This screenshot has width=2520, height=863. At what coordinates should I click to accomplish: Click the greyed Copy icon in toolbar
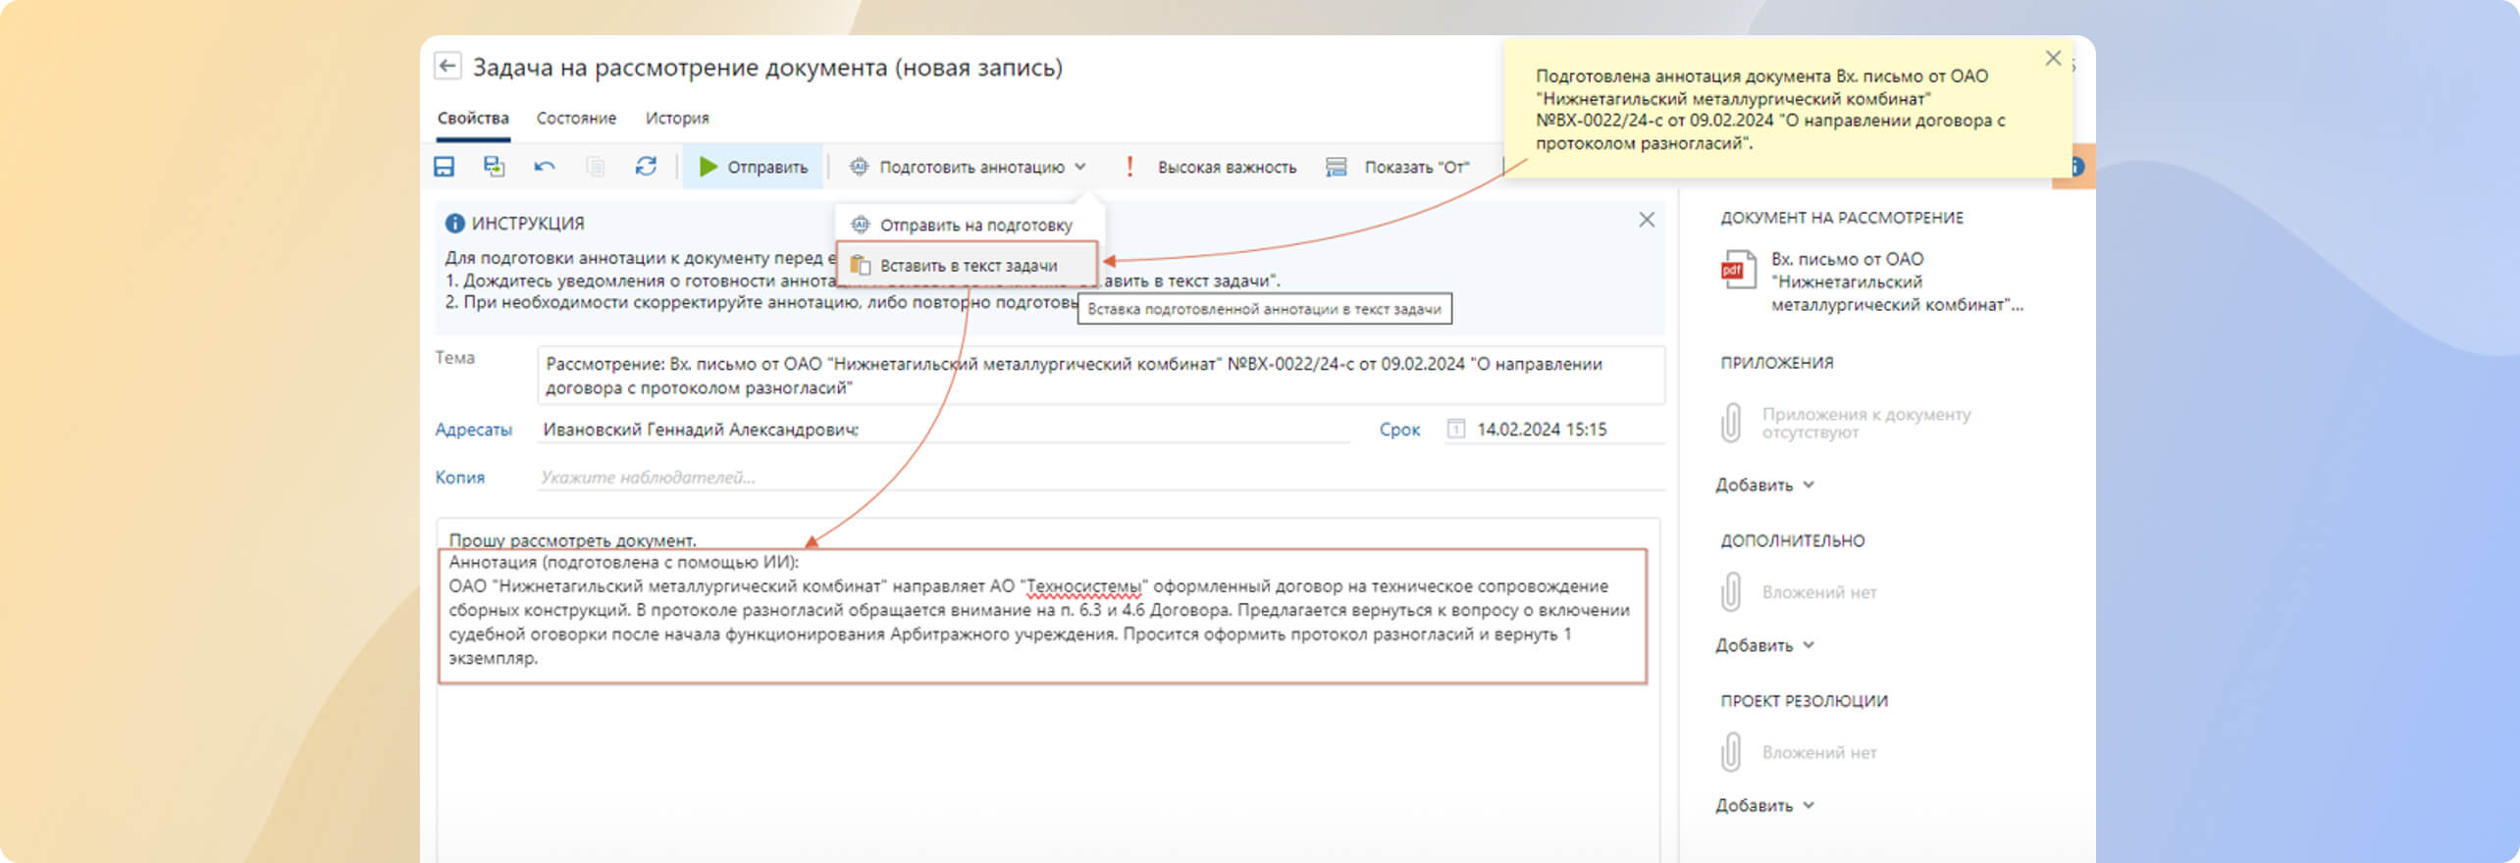pyautogui.click(x=595, y=167)
